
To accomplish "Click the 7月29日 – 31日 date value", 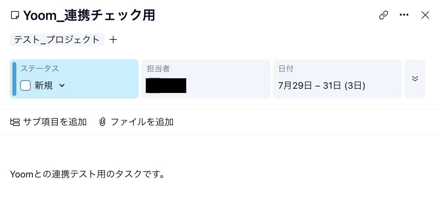I will click(322, 86).
